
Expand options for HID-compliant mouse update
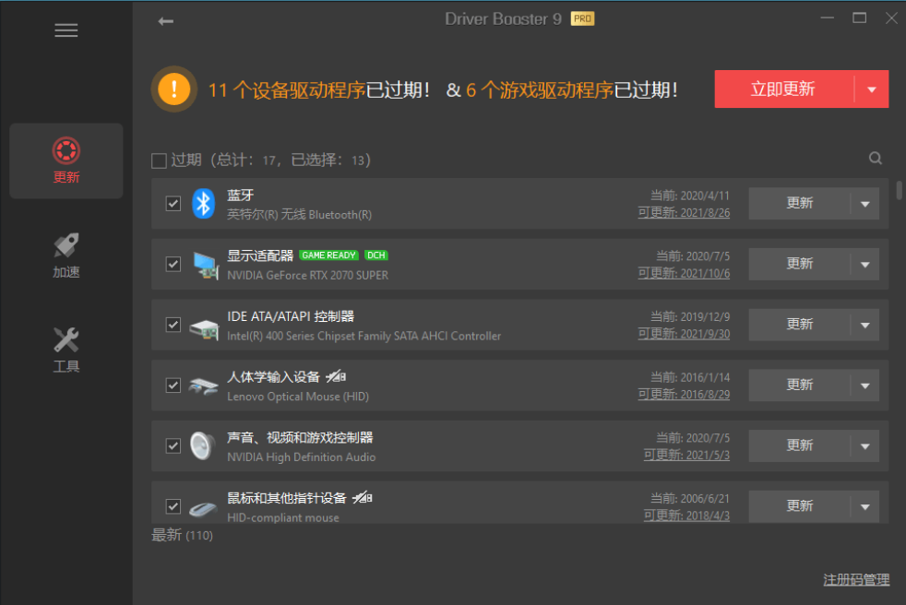(x=865, y=505)
